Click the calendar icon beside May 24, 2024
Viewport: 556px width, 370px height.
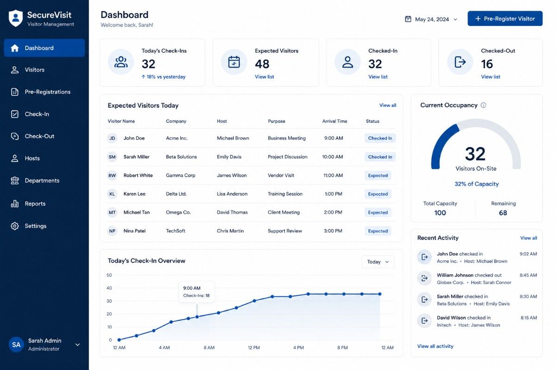pyautogui.click(x=408, y=19)
